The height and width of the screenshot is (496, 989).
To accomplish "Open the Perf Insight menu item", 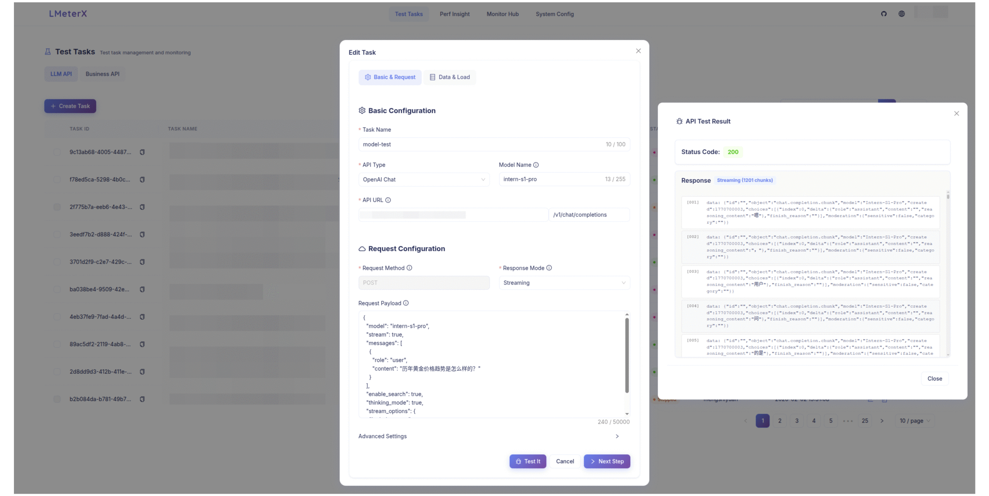I will pyautogui.click(x=454, y=14).
